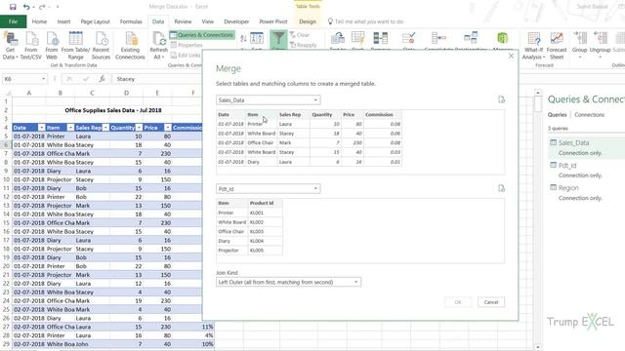Switch to the Formulas tab
625x351 pixels.
pos(131,21)
